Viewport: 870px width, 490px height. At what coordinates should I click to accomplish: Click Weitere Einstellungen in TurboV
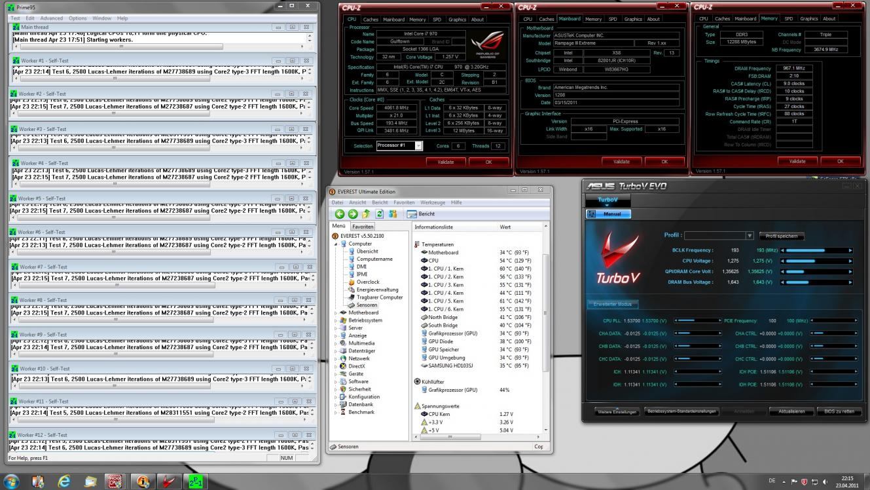(x=617, y=412)
